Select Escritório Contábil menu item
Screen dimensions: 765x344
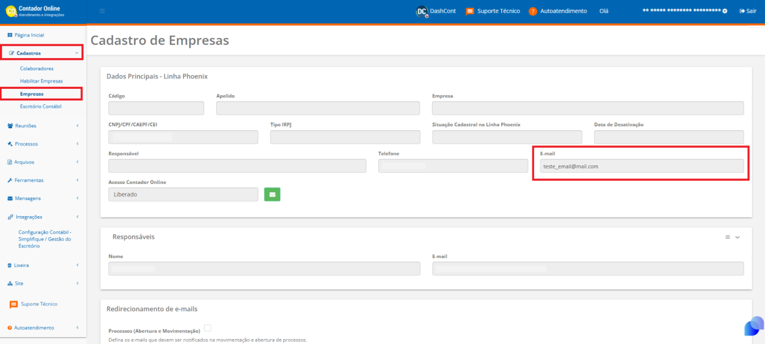pos(41,106)
